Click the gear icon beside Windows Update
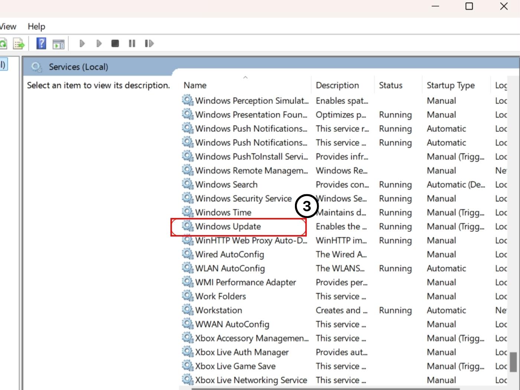Image resolution: width=520 pixels, height=390 pixels. pyautogui.click(x=188, y=226)
